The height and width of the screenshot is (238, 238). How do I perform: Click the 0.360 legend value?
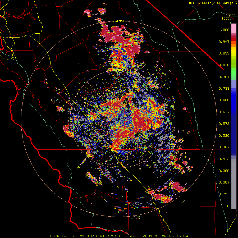click(x=224, y=171)
